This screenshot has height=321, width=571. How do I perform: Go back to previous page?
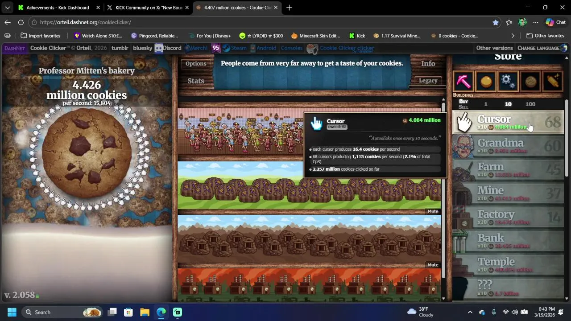coord(8,22)
